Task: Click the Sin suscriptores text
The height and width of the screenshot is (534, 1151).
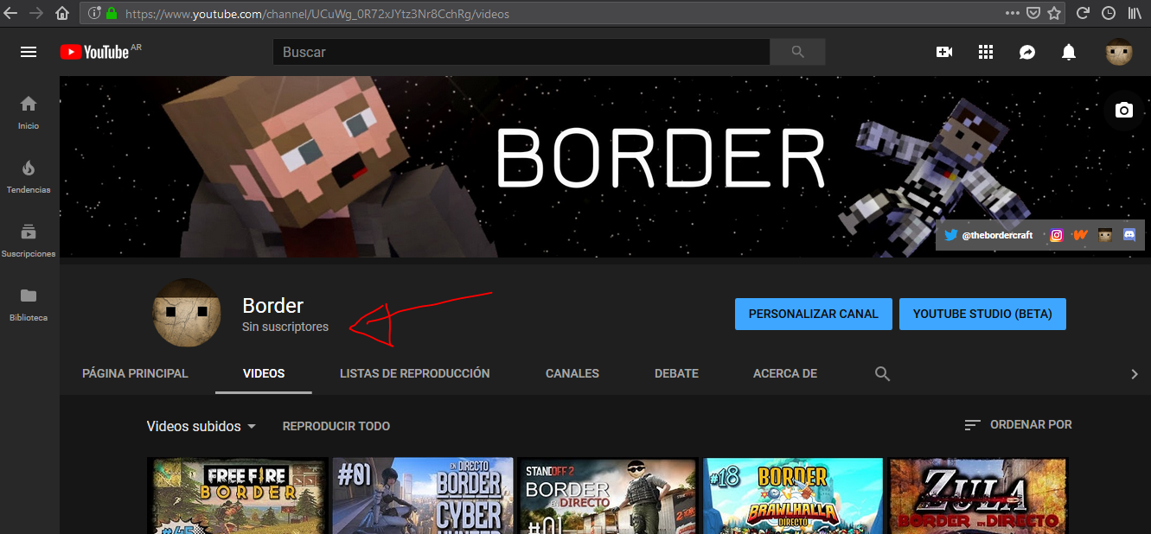Action: 285,327
